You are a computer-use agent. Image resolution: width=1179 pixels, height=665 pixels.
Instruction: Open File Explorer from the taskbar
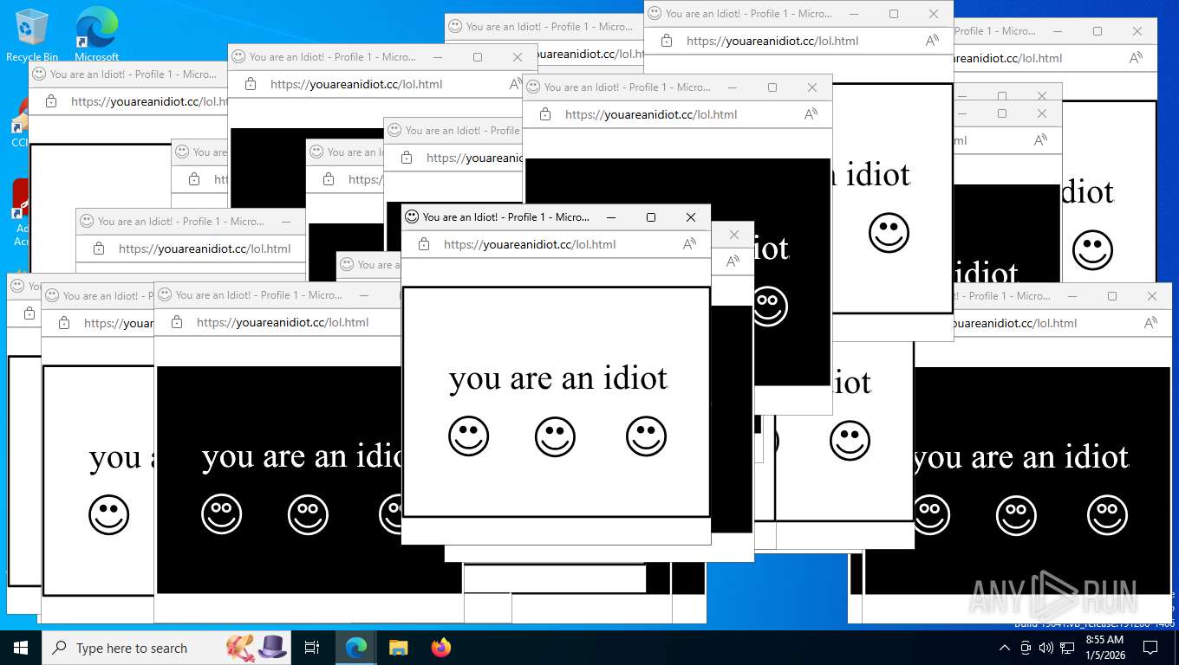point(399,648)
